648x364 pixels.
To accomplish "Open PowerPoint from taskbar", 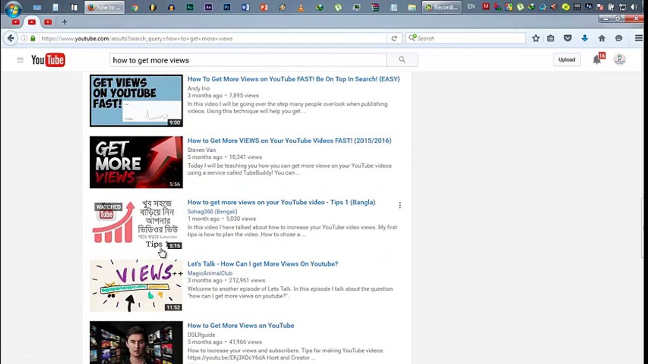I will [x=264, y=8].
